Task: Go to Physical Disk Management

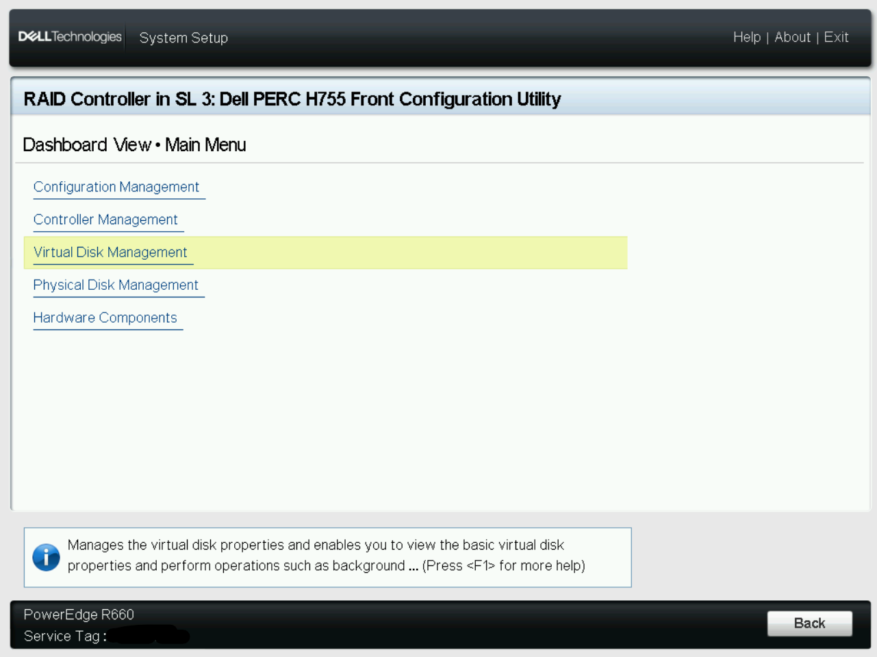Action: (116, 286)
